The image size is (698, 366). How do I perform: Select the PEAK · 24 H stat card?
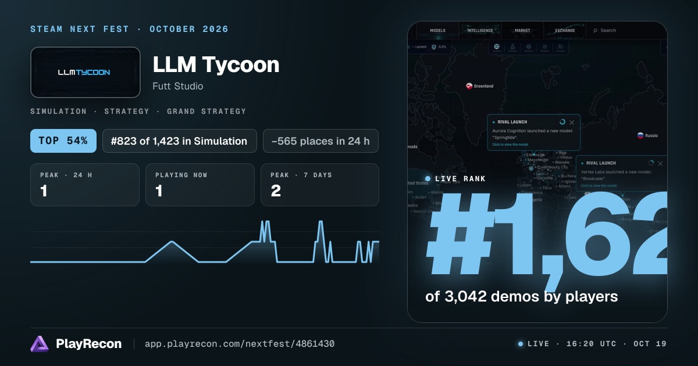(x=85, y=185)
